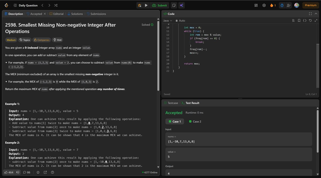Dislike the problem with thumbs down
Image resolution: width=321 pixels, height=178 pixels.
18,172
